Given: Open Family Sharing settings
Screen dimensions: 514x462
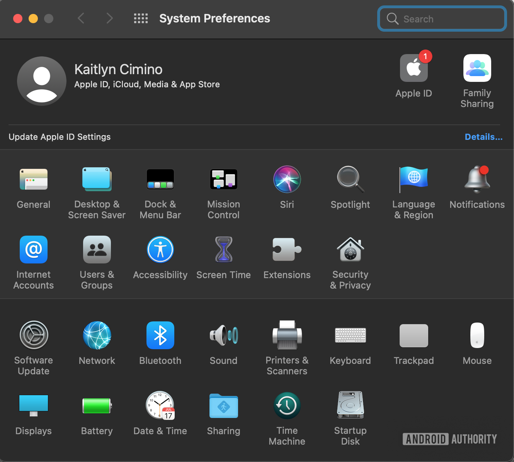Looking at the screenshot, I should [x=477, y=68].
